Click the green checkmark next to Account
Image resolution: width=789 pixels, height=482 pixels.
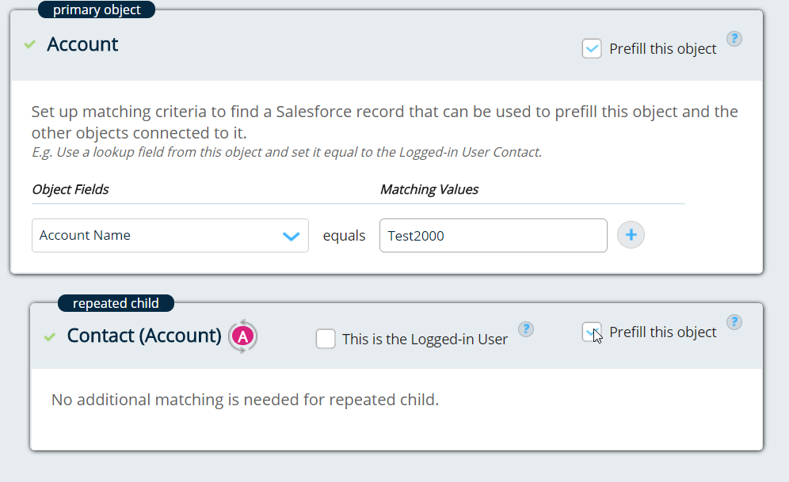point(30,45)
